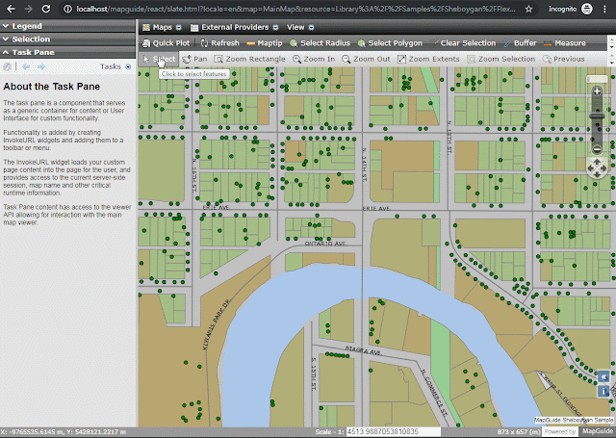Click the down arrow of top toolbar overflow
The height and width of the screenshot is (438, 616).
612,47
